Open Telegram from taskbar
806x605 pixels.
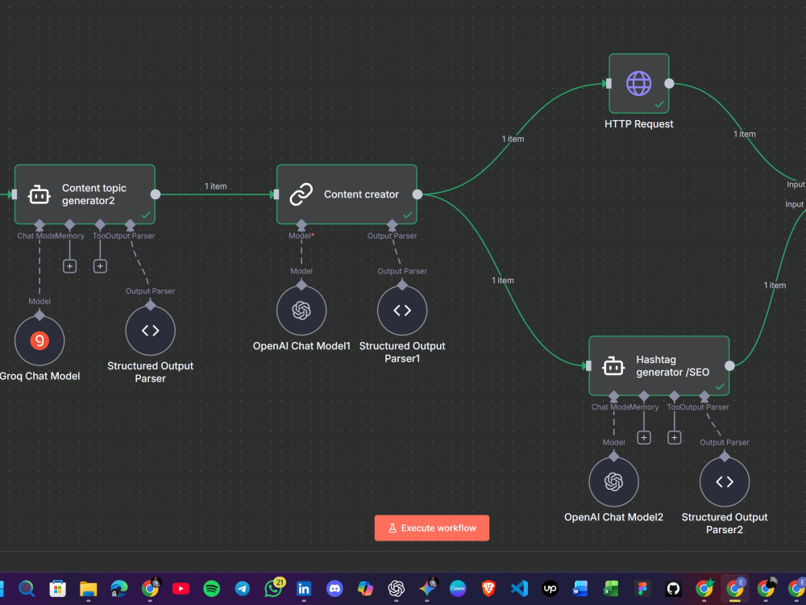[243, 588]
